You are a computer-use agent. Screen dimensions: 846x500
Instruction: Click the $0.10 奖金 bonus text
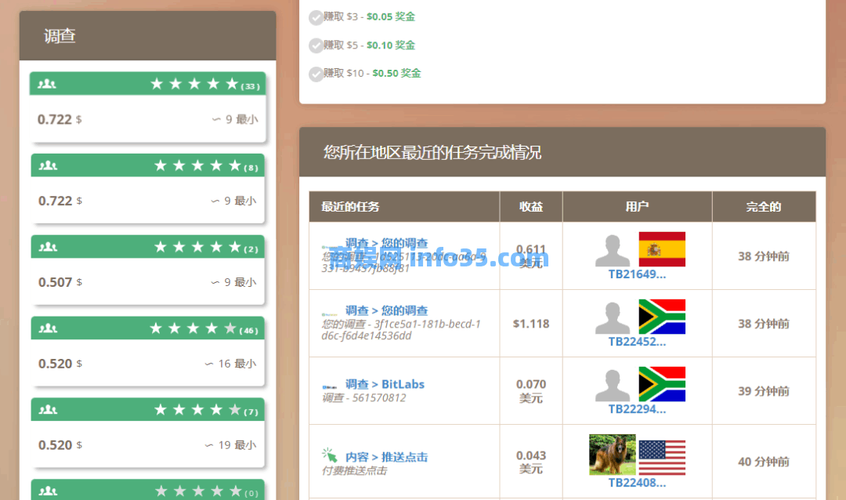[391, 45]
